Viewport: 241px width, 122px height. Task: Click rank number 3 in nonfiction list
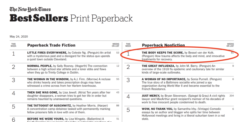(128, 80)
